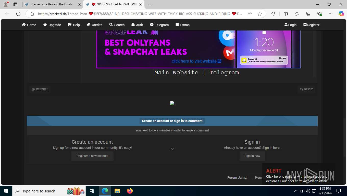This screenshot has height=196, width=347.
Task: Open the Copilot icon
Action: [x=341, y=14]
